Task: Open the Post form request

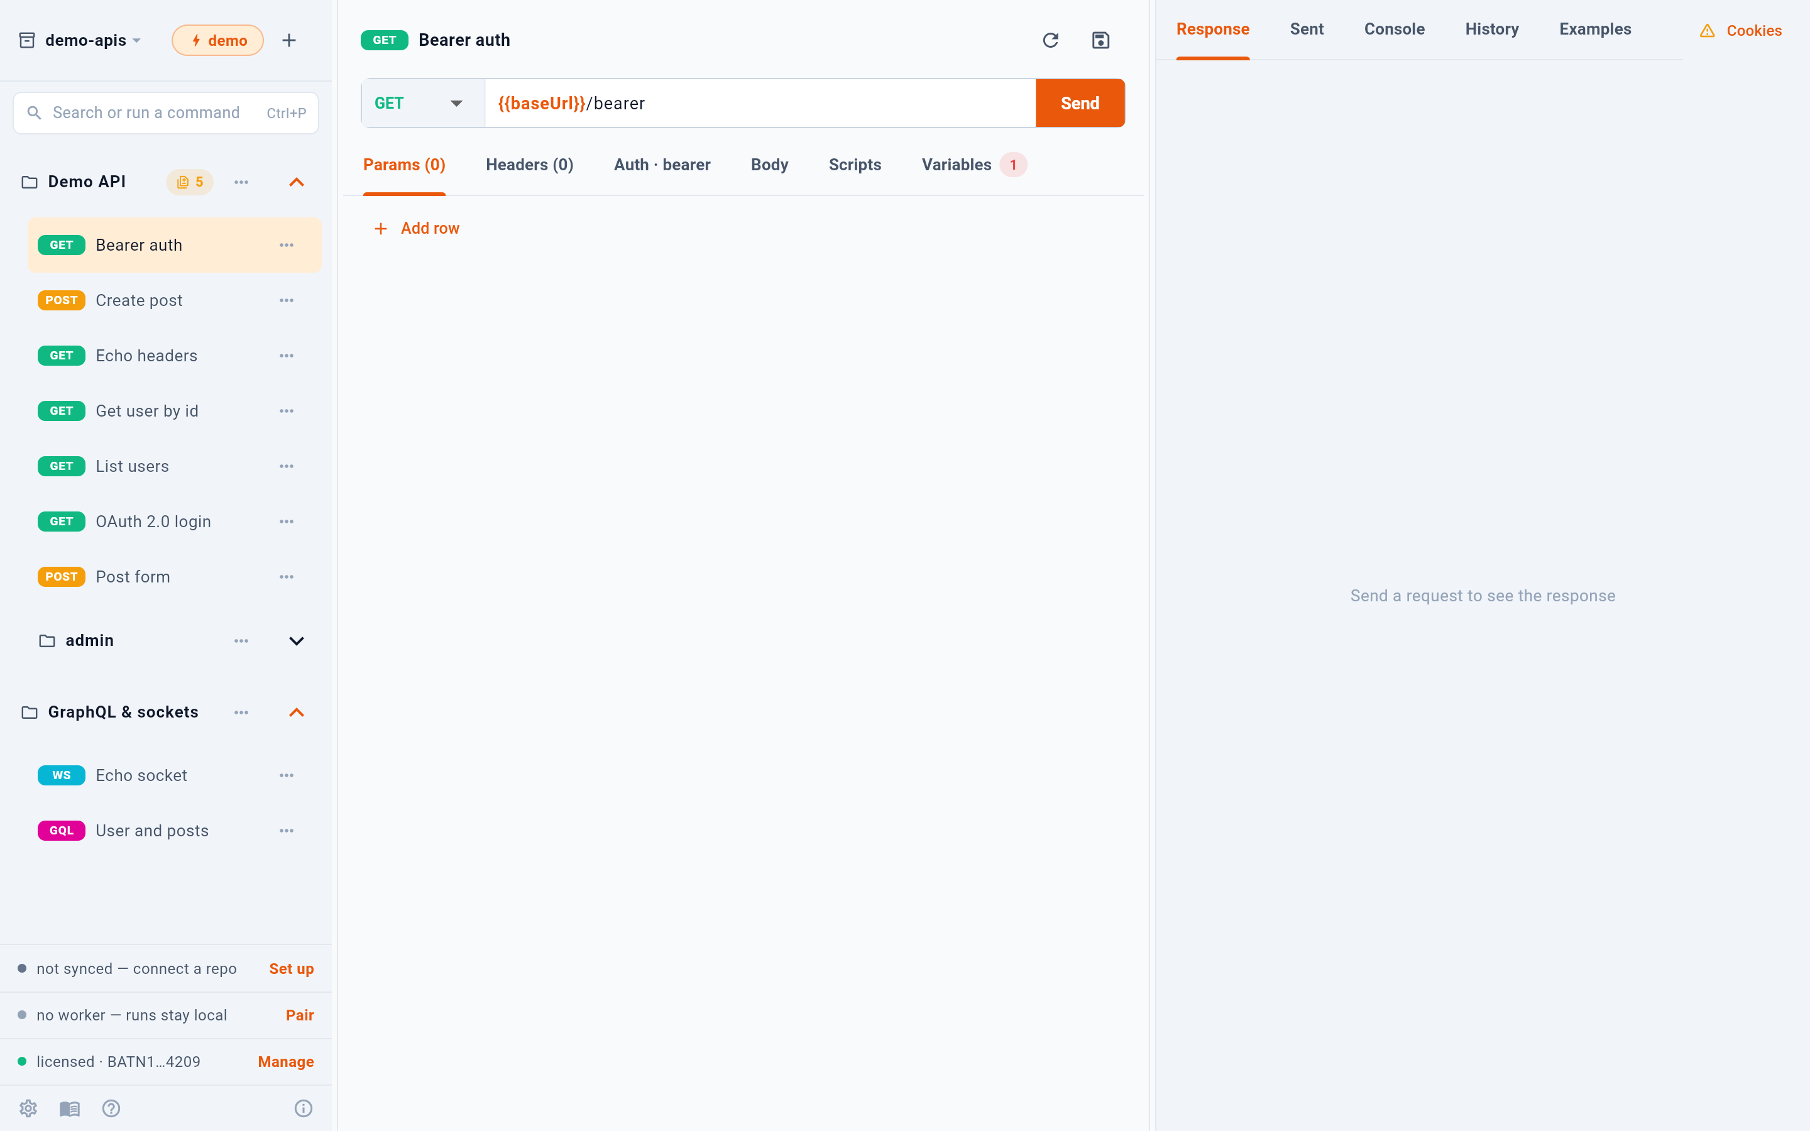Action: click(174, 577)
